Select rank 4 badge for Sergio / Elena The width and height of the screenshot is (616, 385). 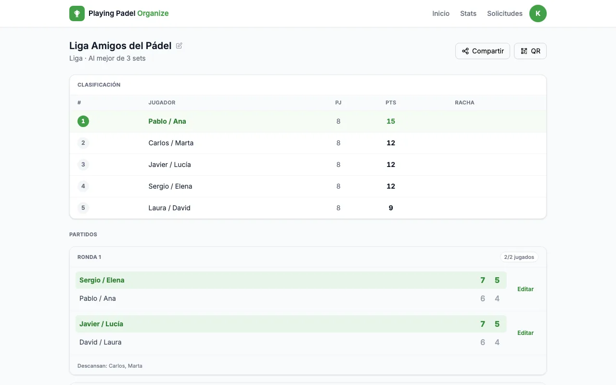[x=83, y=186]
